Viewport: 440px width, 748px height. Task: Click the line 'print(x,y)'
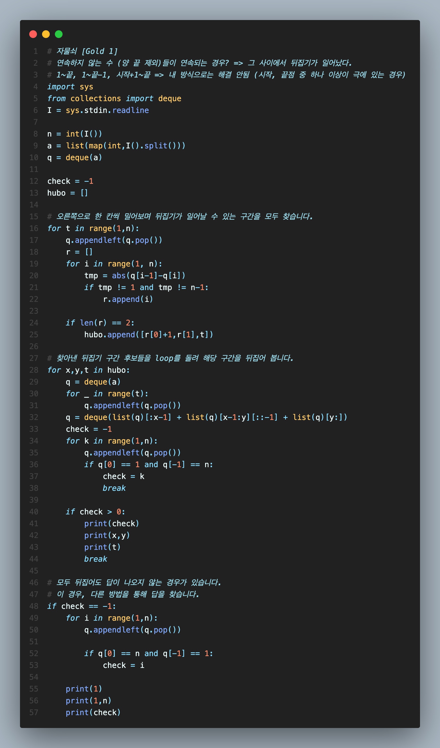coord(107,535)
